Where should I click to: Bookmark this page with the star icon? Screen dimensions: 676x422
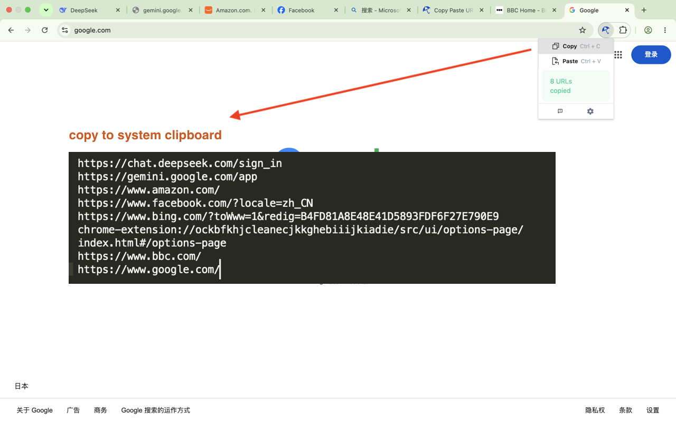click(x=583, y=30)
